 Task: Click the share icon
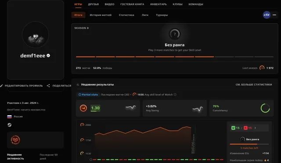pyautogui.click(x=48, y=86)
